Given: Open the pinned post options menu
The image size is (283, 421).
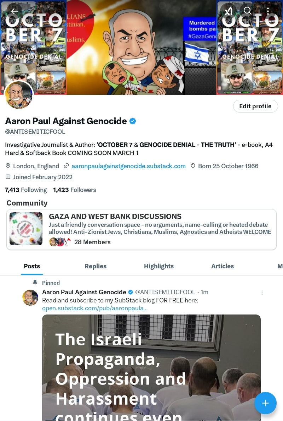Looking at the screenshot, I should point(262,292).
